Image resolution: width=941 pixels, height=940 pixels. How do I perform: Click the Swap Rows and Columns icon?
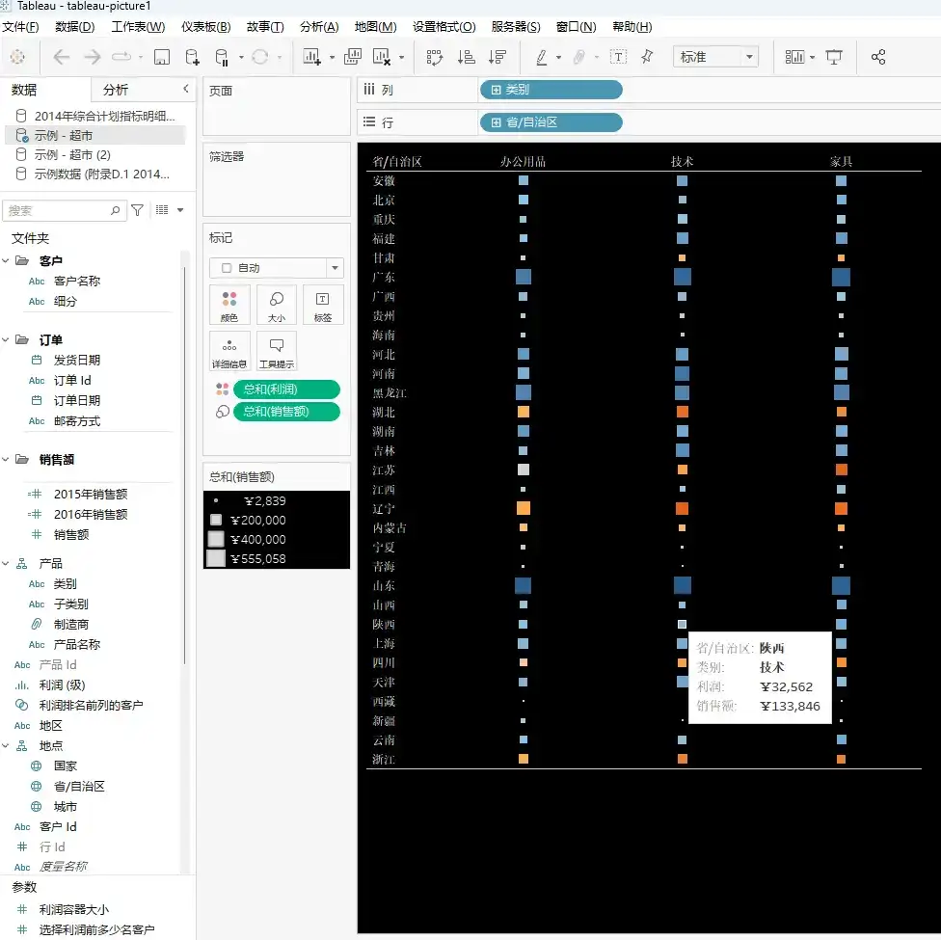[x=436, y=56]
